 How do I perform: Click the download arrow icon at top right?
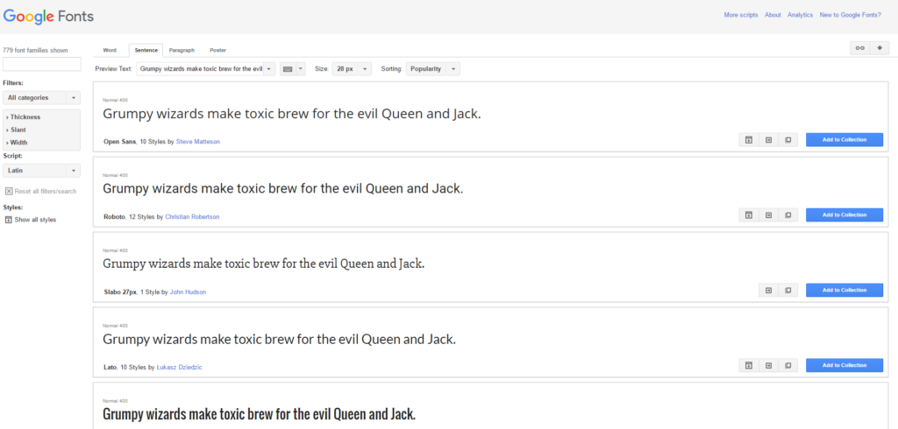click(879, 49)
